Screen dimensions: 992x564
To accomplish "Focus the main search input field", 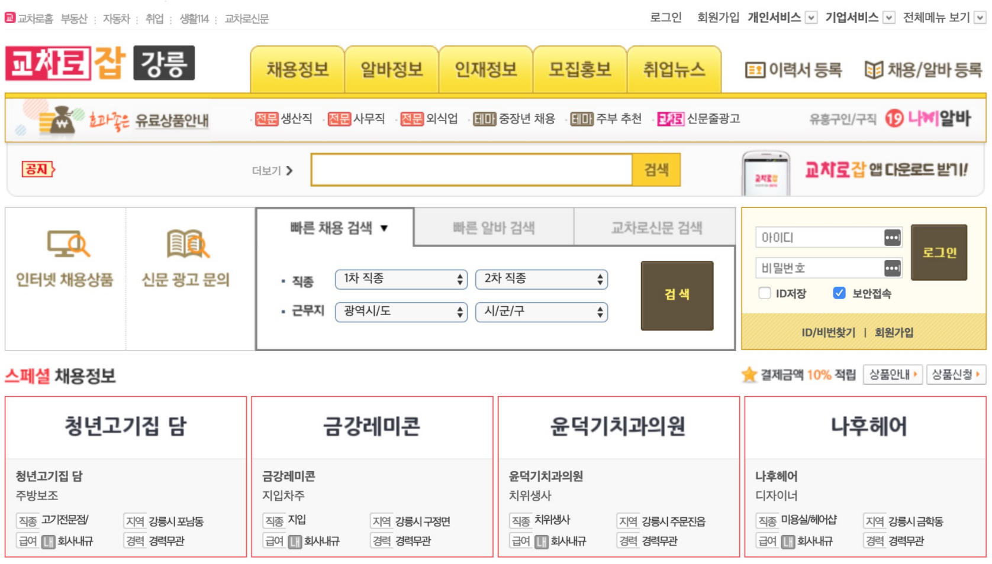I will pos(472,170).
